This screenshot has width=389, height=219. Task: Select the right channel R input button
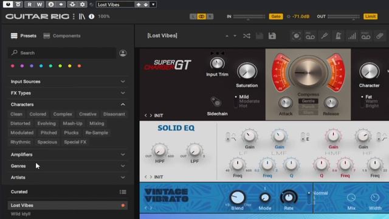pos(210,16)
